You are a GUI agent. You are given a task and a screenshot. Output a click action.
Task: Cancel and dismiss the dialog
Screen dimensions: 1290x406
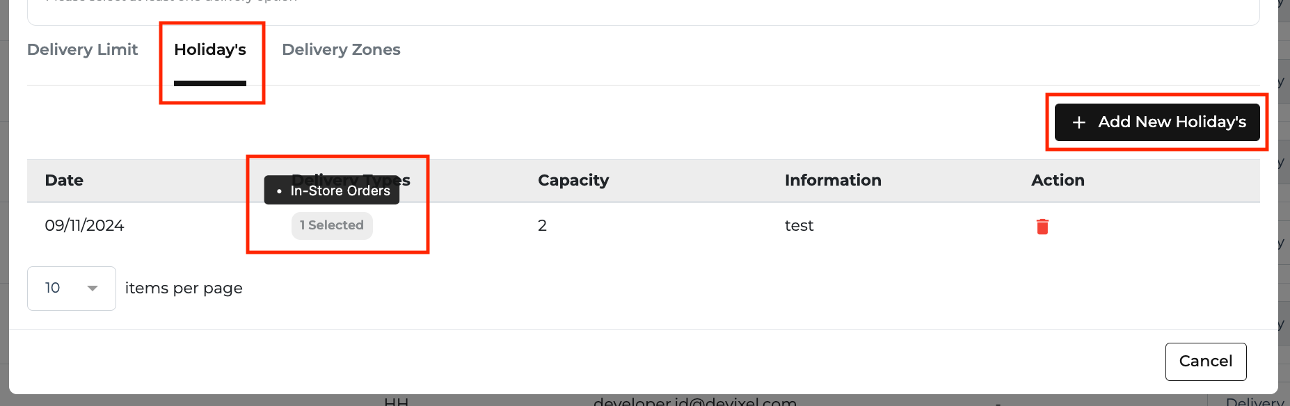tap(1206, 362)
